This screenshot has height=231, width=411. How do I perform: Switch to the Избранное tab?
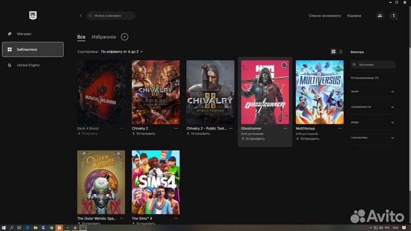(104, 37)
